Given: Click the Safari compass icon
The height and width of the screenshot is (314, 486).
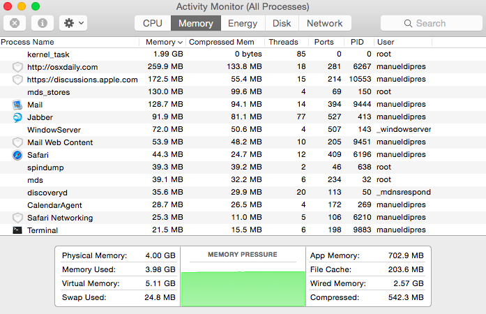Looking at the screenshot, I should (17, 155).
